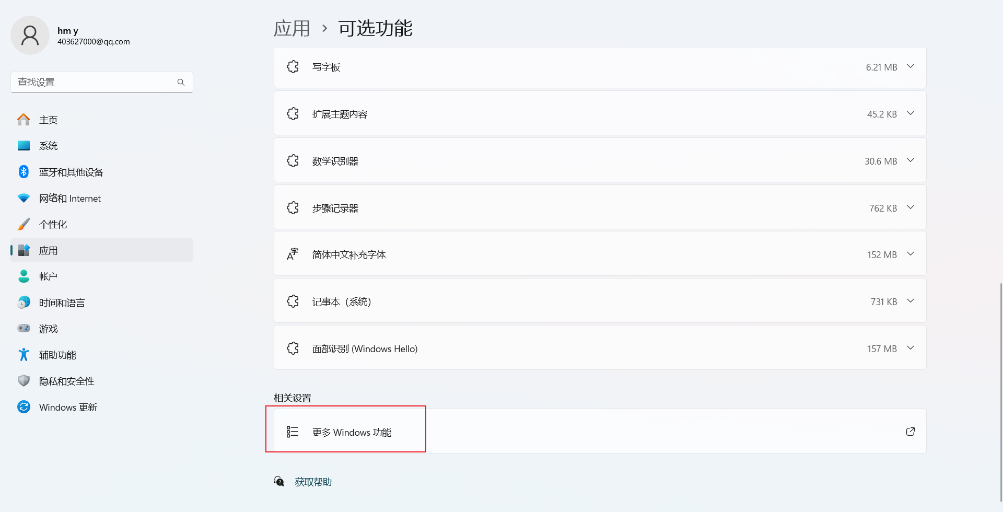The image size is (1003, 512).
Task: Navigate back to 应用 via breadcrumb
Action: pyautogui.click(x=292, y=28)
